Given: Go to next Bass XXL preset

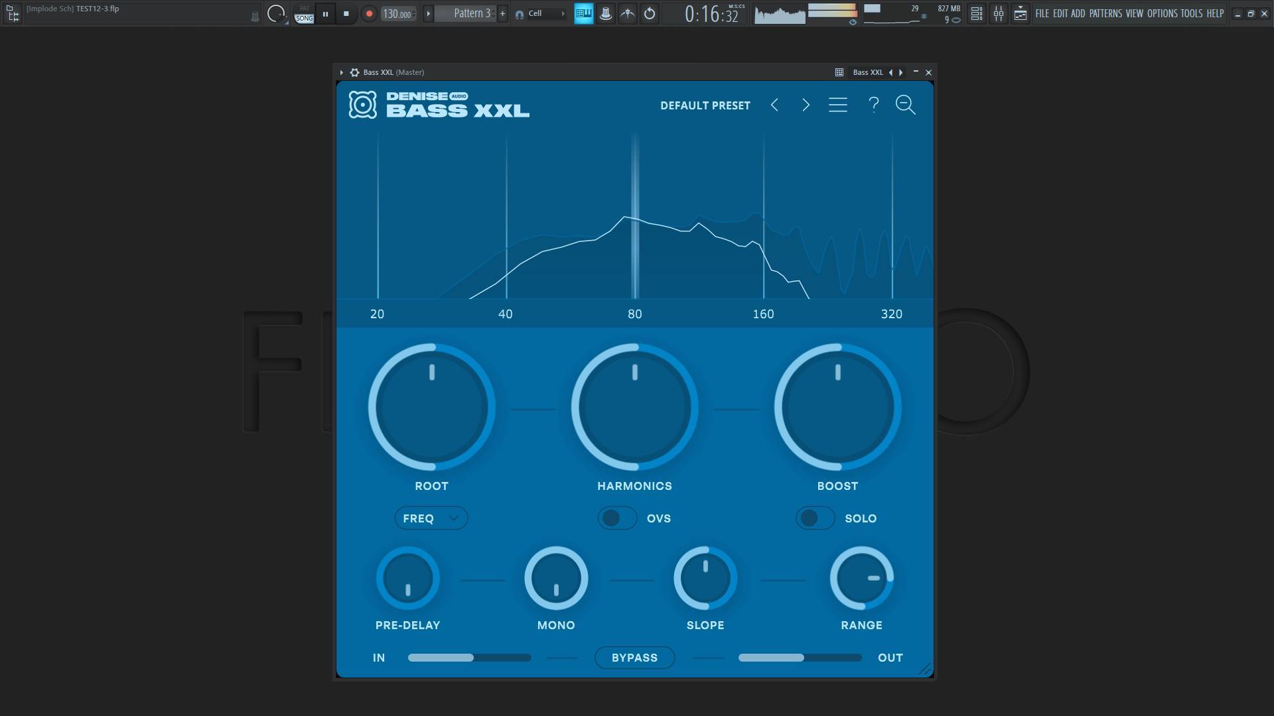Looking at the screenshot, I should (806, 105).
